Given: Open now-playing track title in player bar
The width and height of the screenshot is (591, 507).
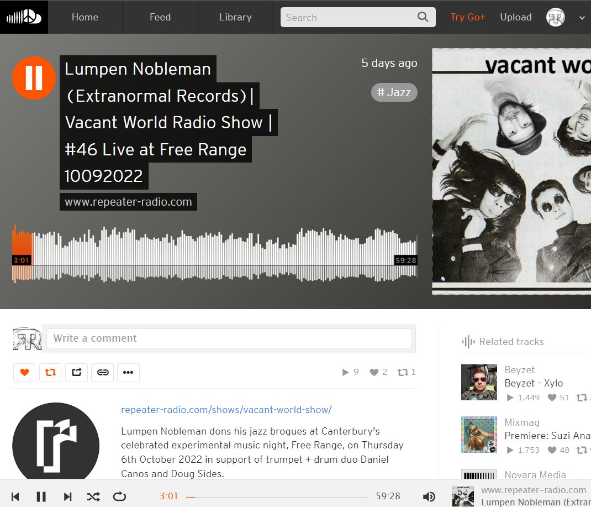Looking at the screenshot, I should click(536, 501).
